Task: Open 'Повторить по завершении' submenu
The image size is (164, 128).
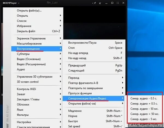Action: tap(93, 88)
